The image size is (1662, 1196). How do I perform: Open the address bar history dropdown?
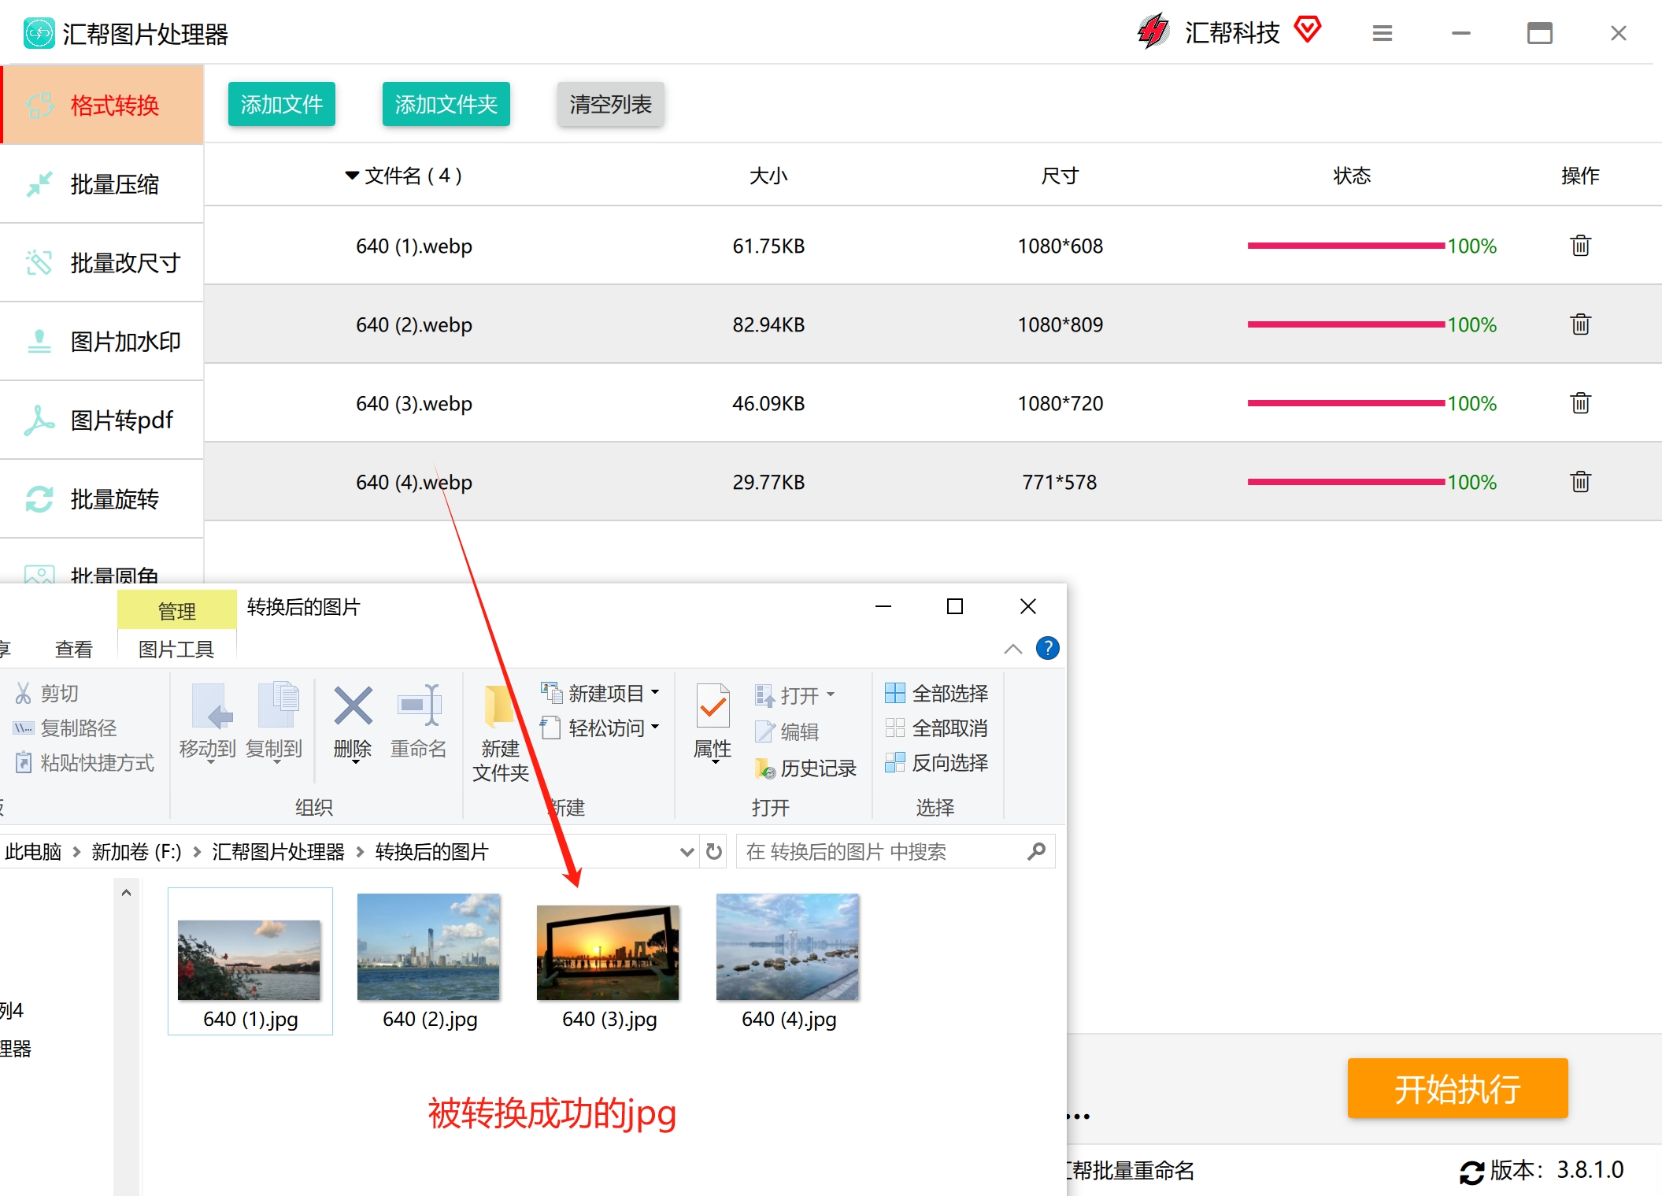point(687,852)
